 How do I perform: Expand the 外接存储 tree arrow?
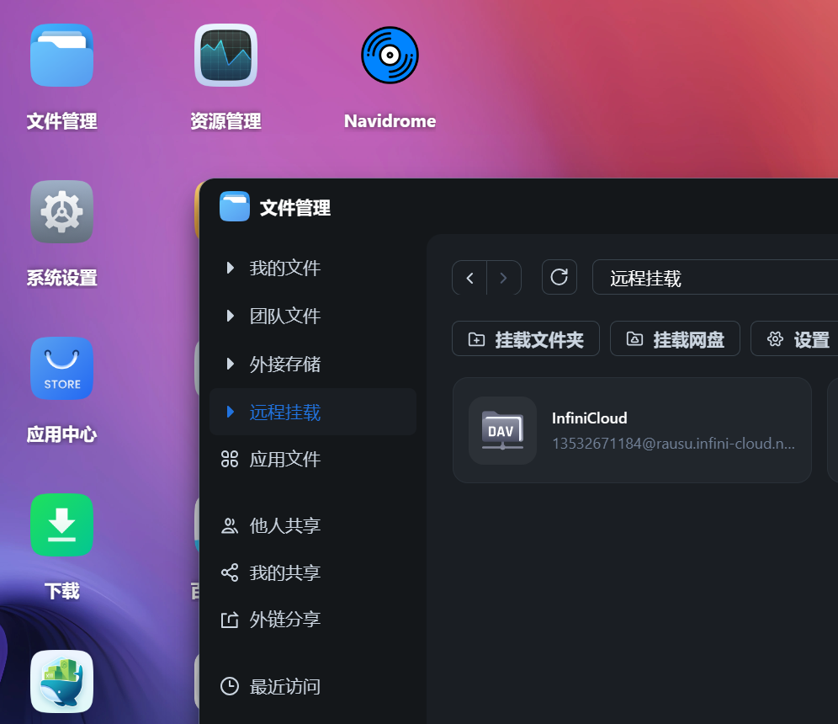[x=231, y=365]
